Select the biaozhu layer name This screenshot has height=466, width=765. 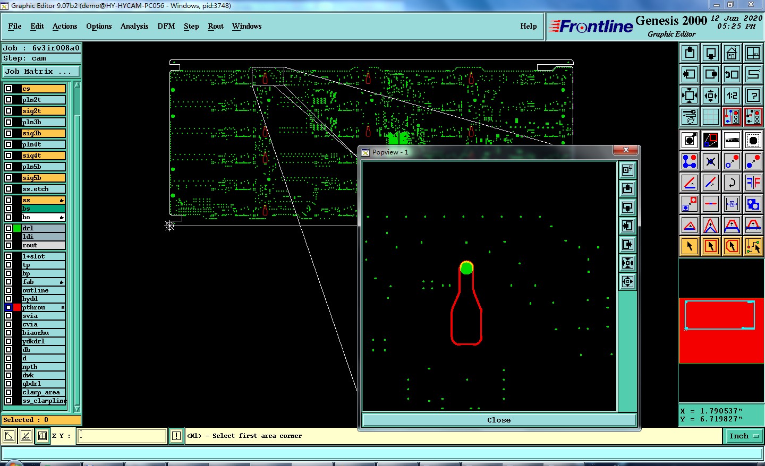click(x=44, y=333)
